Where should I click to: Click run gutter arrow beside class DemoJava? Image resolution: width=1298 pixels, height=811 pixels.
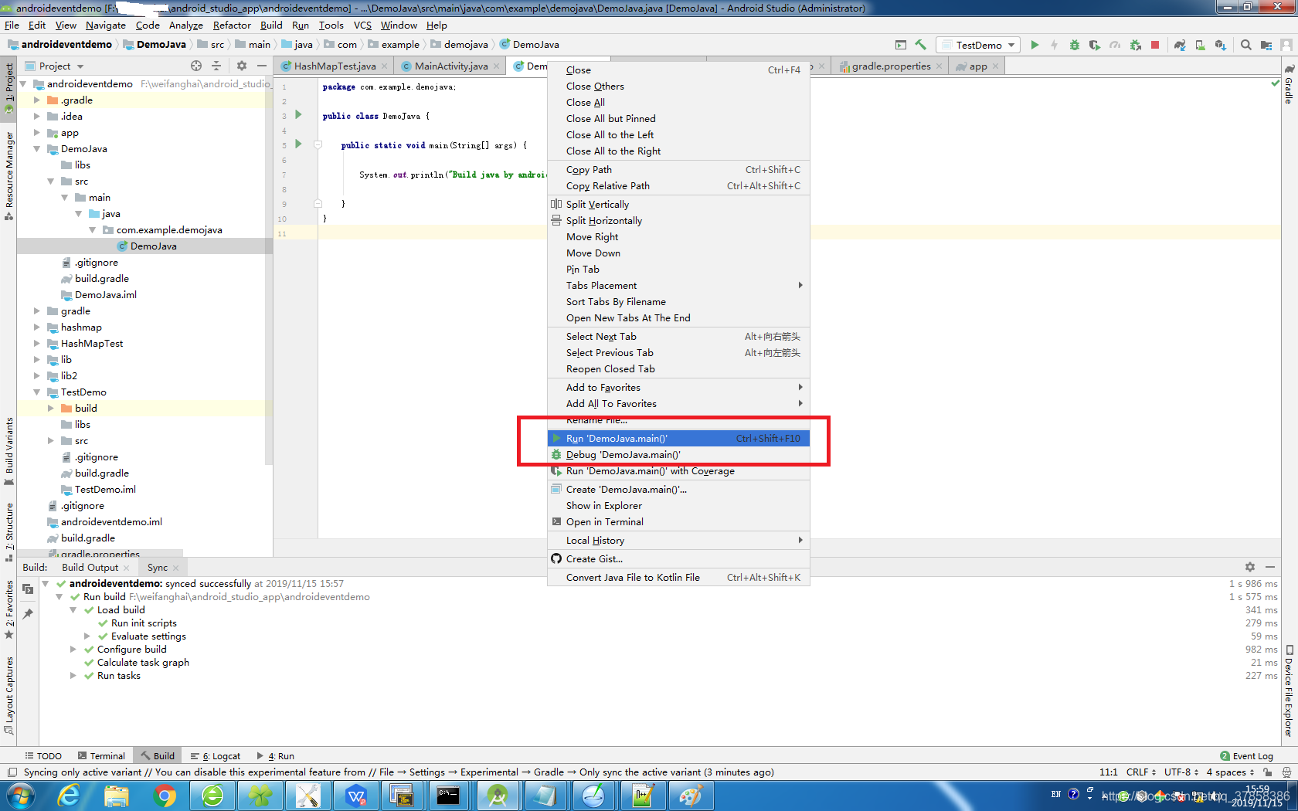point(298,115)
